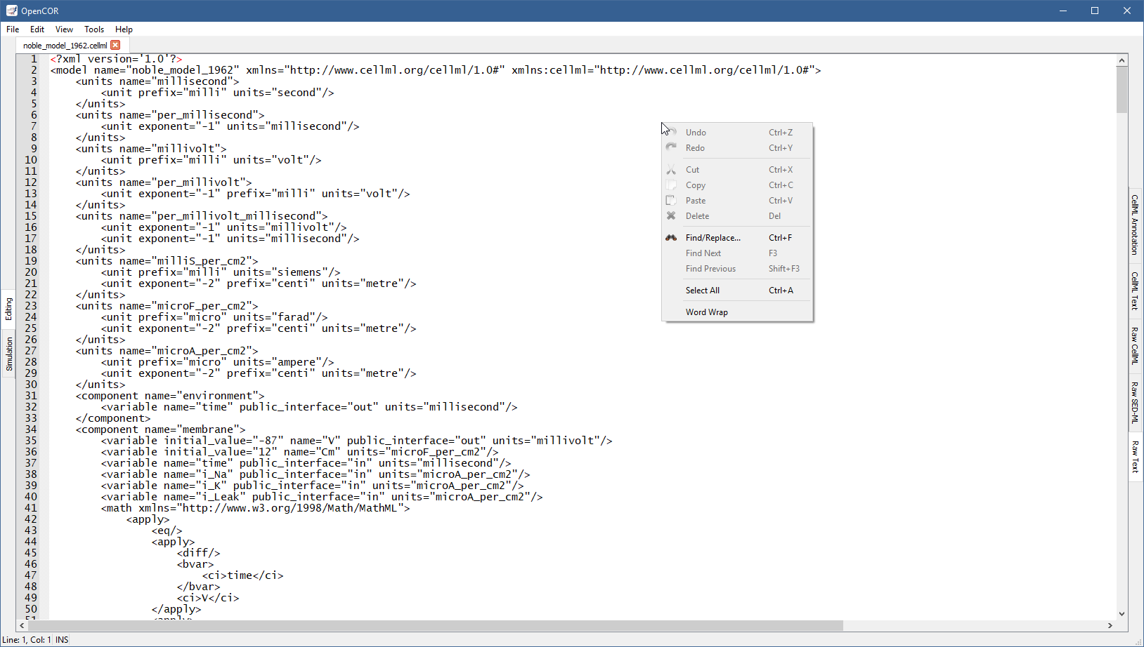1144x647 pixels.
Task: Click the vertical scrollbar down arrow
Action: point(1122,613)
